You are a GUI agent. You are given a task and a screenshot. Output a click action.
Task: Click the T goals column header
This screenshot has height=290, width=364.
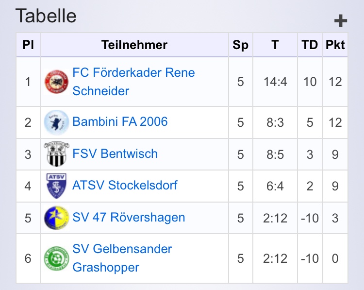point(275,45)
